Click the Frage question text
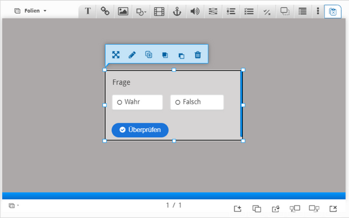Viewport: 349px width, 218px height. [x=121, y=83]
